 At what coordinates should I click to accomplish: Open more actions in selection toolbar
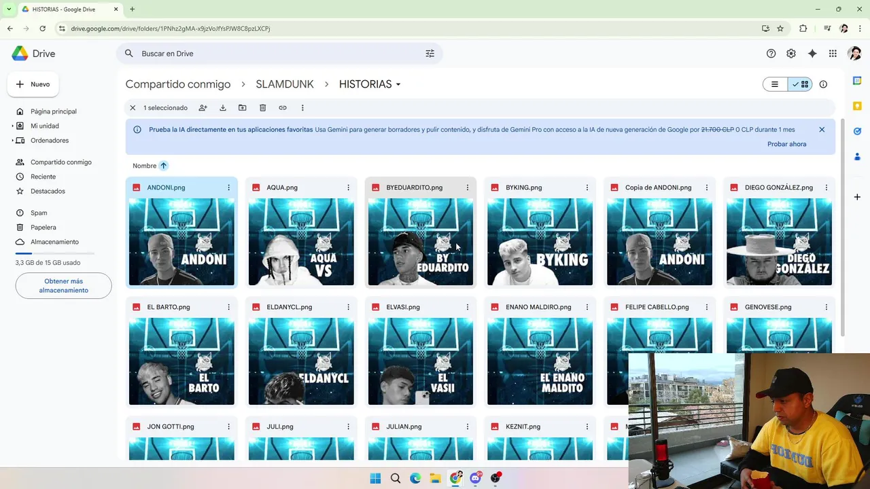click(x=302, y=108)
